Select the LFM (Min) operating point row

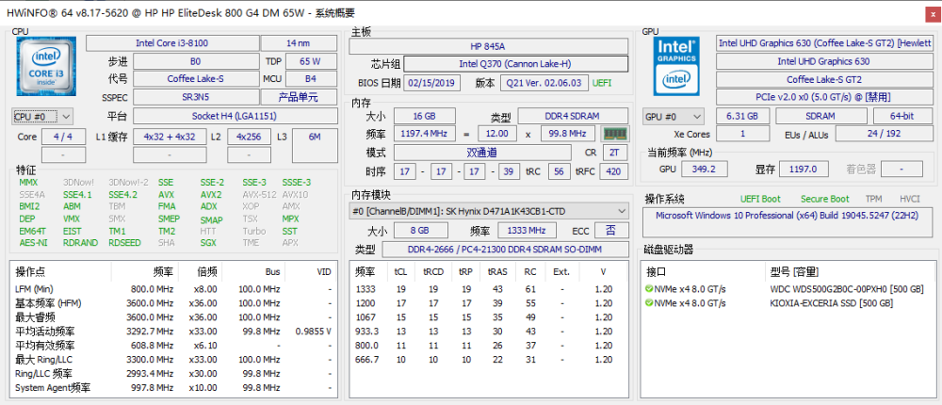(x=173, y=289)
